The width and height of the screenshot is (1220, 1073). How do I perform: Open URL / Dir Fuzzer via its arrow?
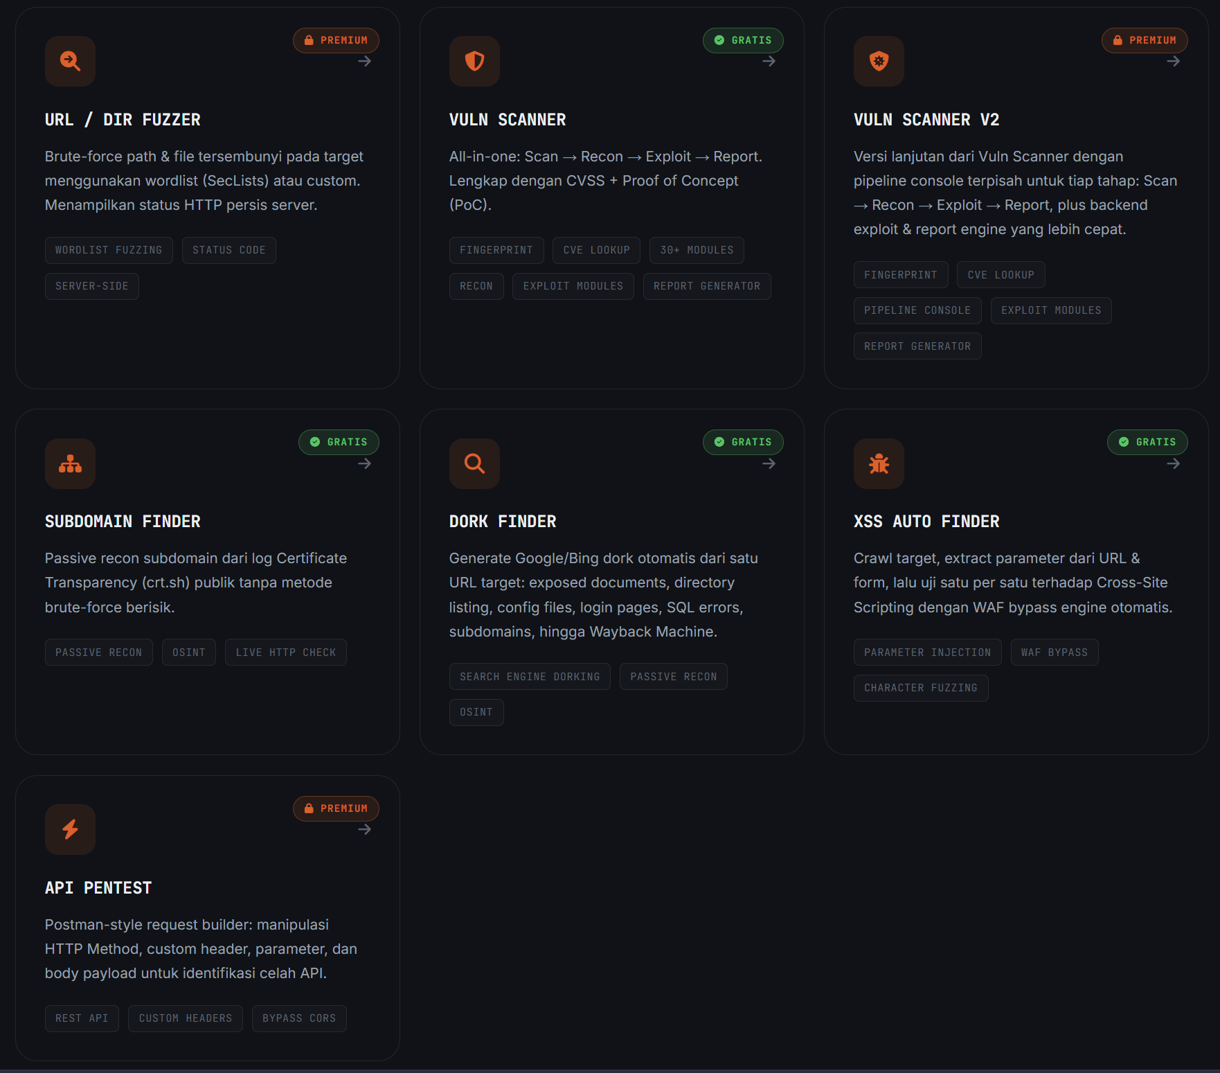(365, 62)
